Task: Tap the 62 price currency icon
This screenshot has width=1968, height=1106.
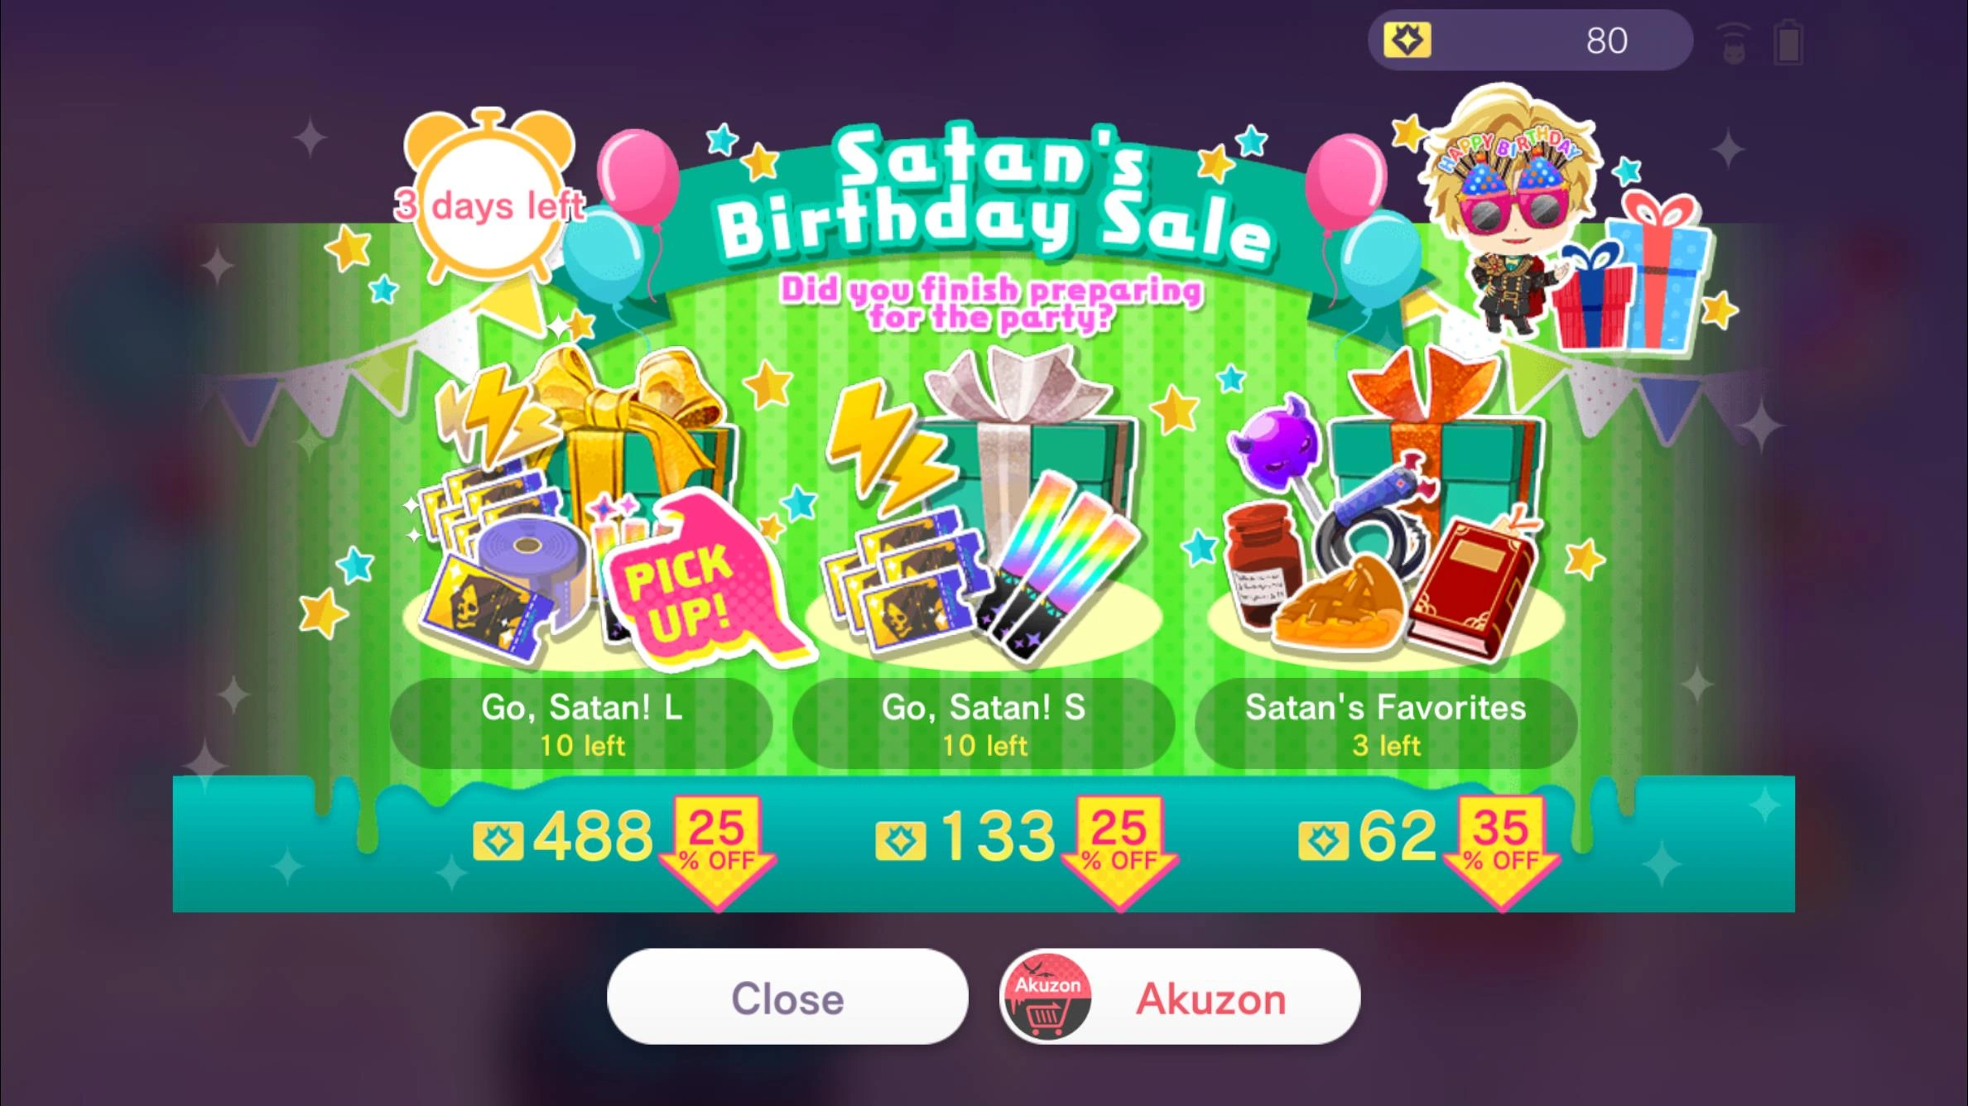Action: click(1323, 842)
